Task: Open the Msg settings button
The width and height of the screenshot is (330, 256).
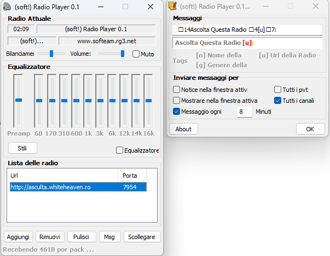Action: tap(109, 237)
